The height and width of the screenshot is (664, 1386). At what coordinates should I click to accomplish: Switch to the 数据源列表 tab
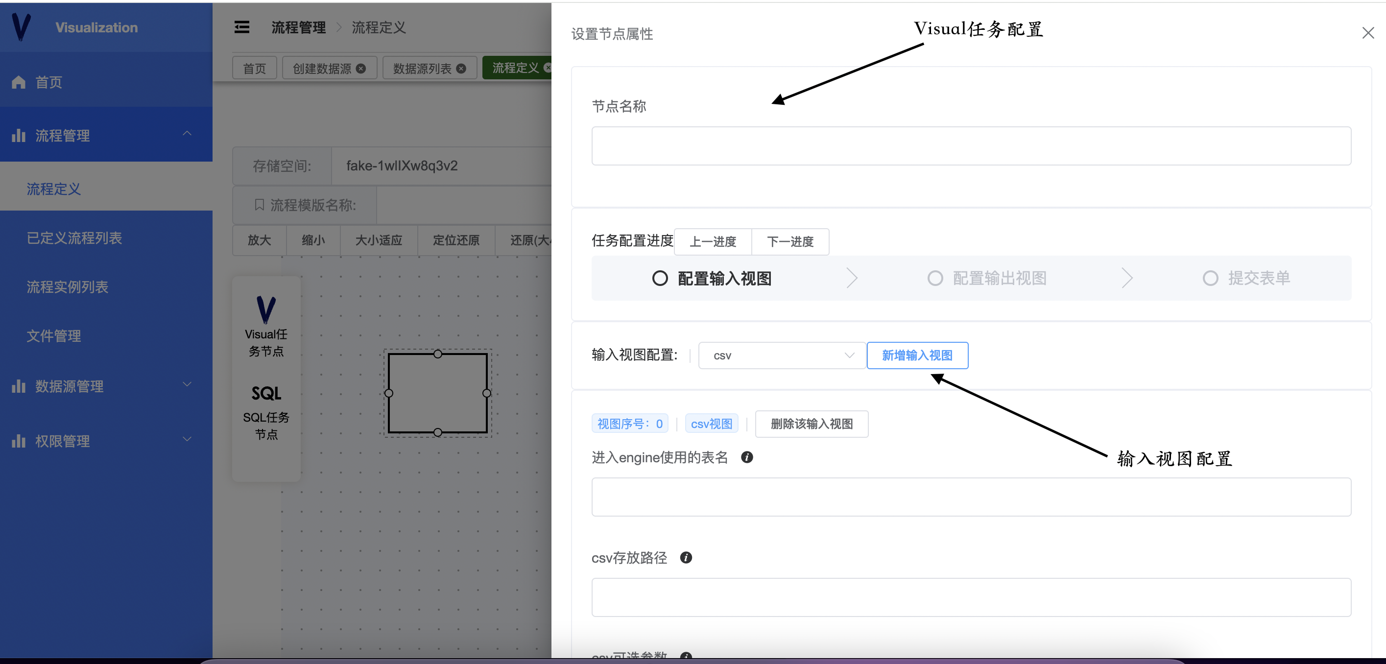430,69
